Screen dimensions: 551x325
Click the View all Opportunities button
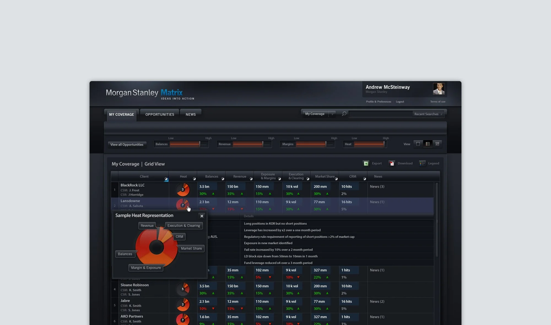(127, 145)
